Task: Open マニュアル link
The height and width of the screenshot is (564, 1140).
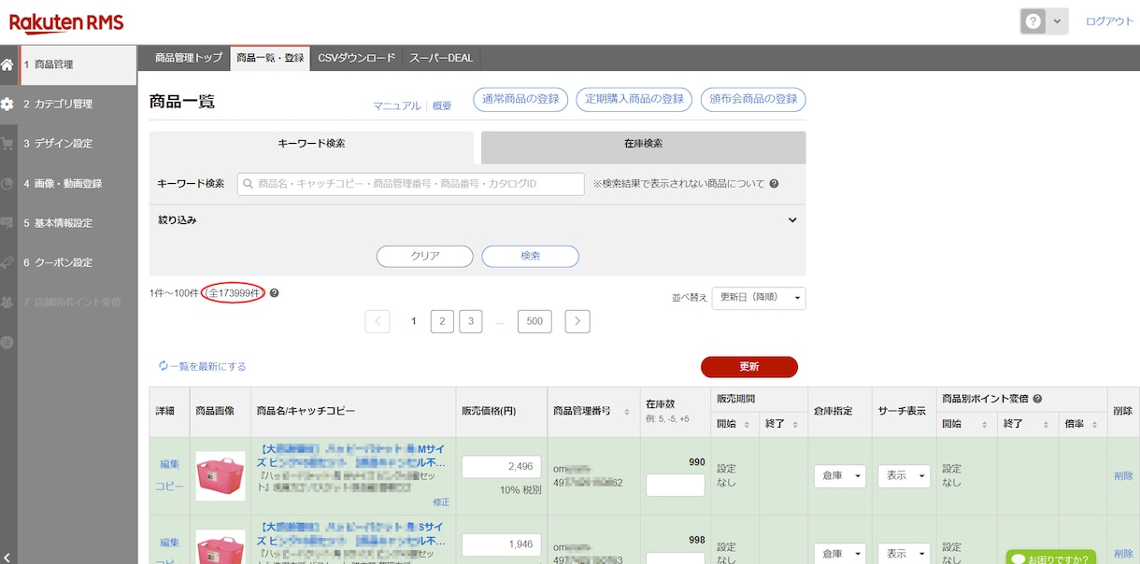Action: click(x=397, y=106)
